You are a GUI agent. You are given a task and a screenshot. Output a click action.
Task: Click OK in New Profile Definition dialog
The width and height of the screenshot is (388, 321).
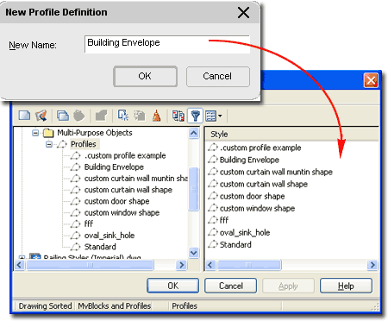145,76
